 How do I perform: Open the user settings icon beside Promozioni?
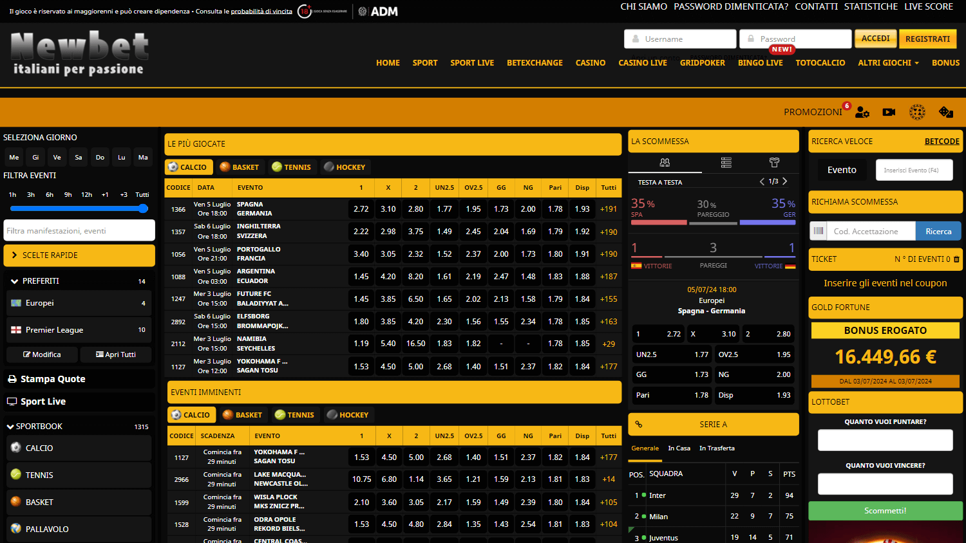tap(862, 112)
